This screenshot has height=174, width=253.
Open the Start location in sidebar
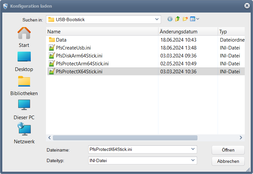coord(24,37)
